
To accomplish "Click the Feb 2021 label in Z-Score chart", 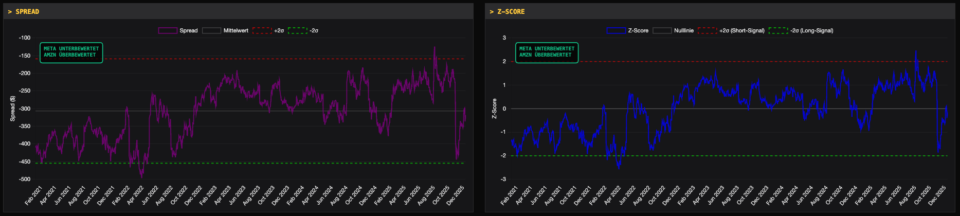I will [x=510, y=196].
